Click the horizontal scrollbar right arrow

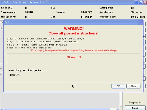pyautogui.click(x=117, y=109)
